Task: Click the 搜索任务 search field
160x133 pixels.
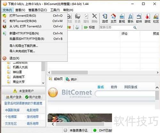Action: 116,28
